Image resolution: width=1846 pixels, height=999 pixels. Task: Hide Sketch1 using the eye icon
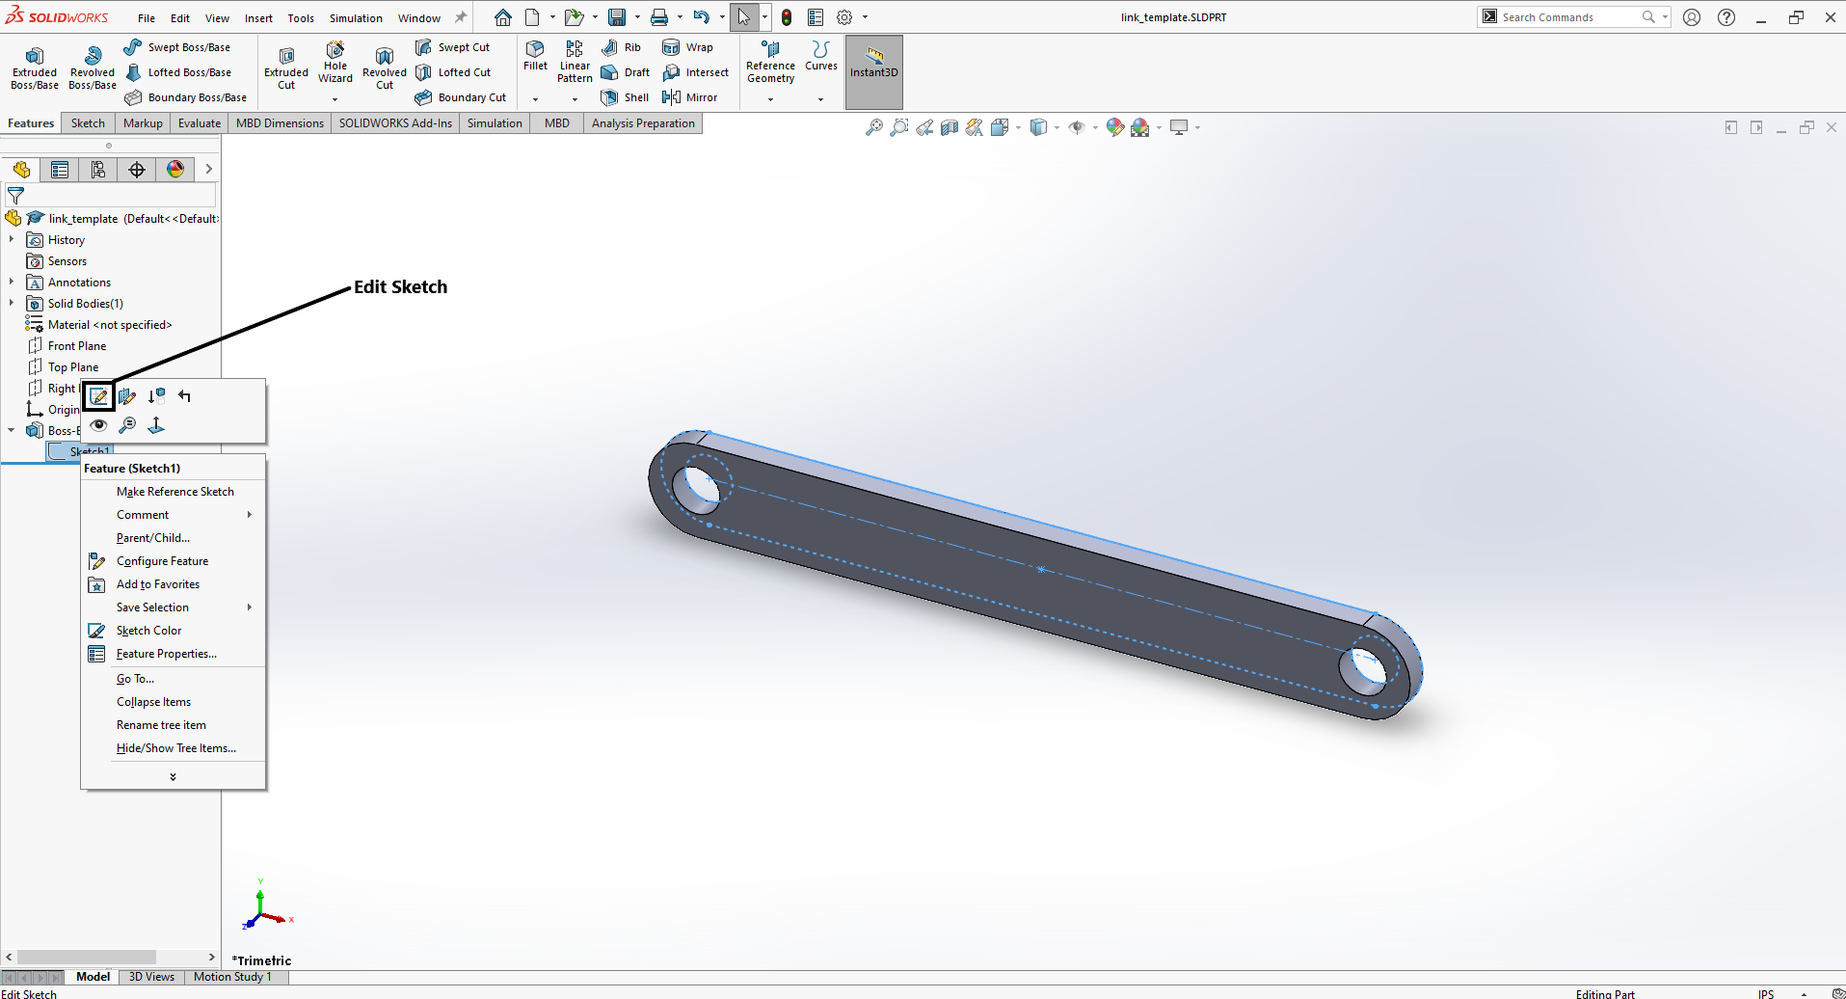tap(97, 425)
